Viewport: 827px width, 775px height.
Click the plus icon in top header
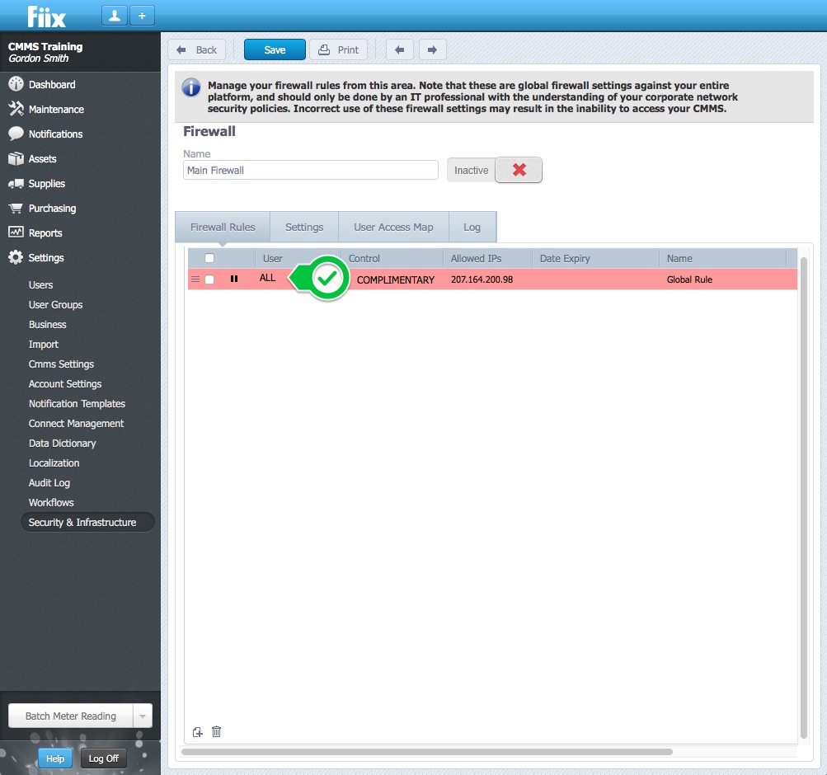(x=142, y=16)
